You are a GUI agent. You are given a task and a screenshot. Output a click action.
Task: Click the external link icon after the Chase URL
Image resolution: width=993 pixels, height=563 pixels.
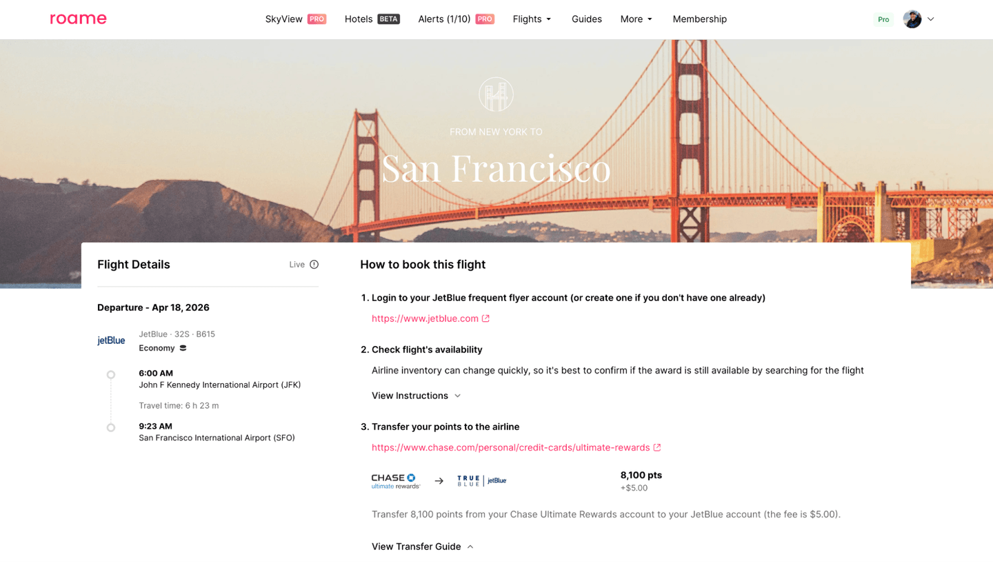(x=656, y=447)
